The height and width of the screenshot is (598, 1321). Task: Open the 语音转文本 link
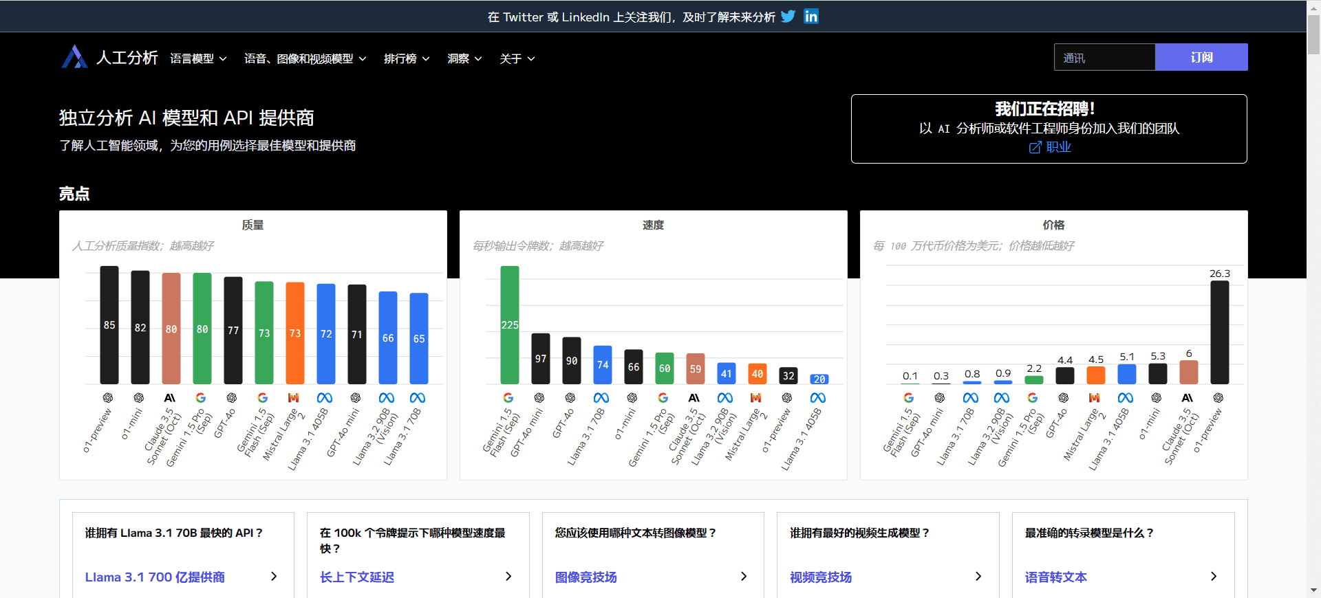tap(1056, 577)
